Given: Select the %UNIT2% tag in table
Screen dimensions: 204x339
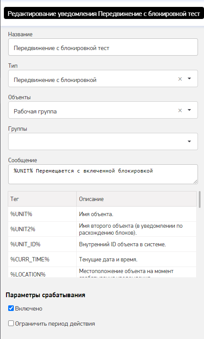Looking at the screenshot, I should click(x=23, y=229).
